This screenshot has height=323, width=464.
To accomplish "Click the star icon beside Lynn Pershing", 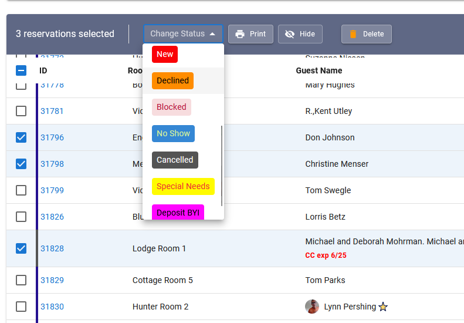I will point(383,307).
